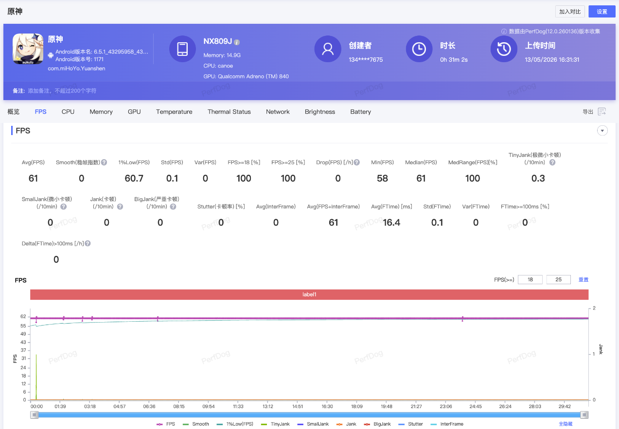Image resolution: width=619 pixels, height=429 pixels.
Task: Toggle FPS series in chart legend
Action: 166,424
